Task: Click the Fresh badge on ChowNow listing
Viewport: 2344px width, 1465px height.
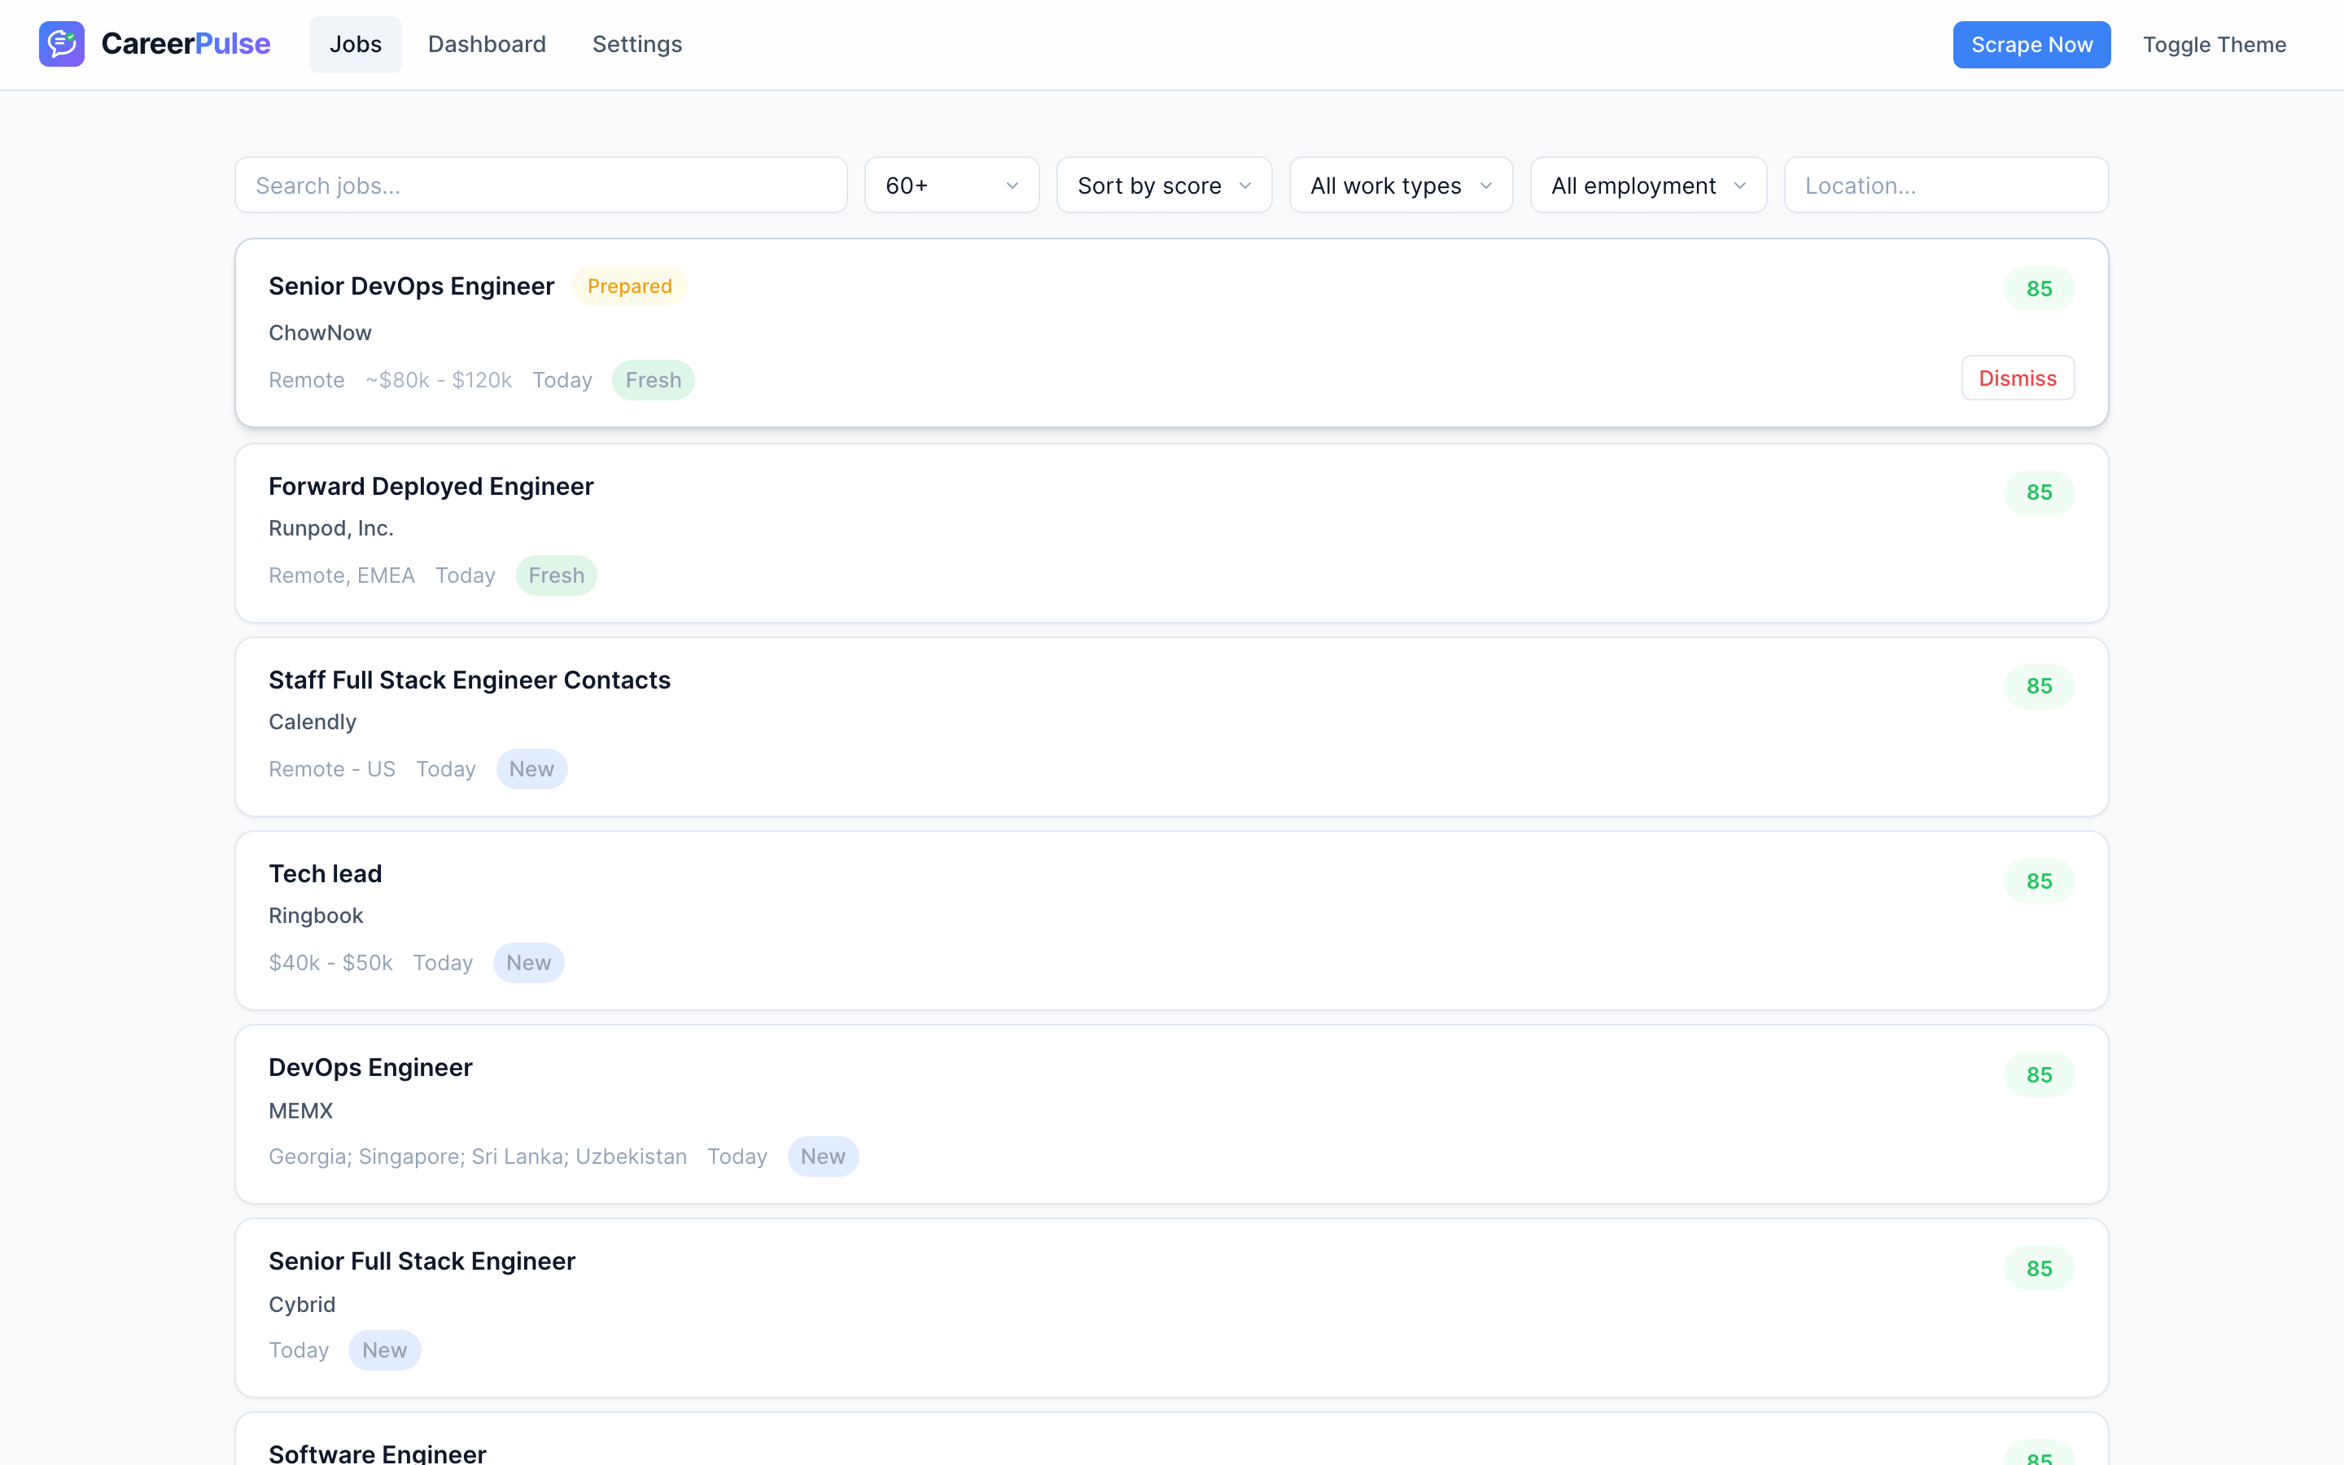Action: pos(653,378)
